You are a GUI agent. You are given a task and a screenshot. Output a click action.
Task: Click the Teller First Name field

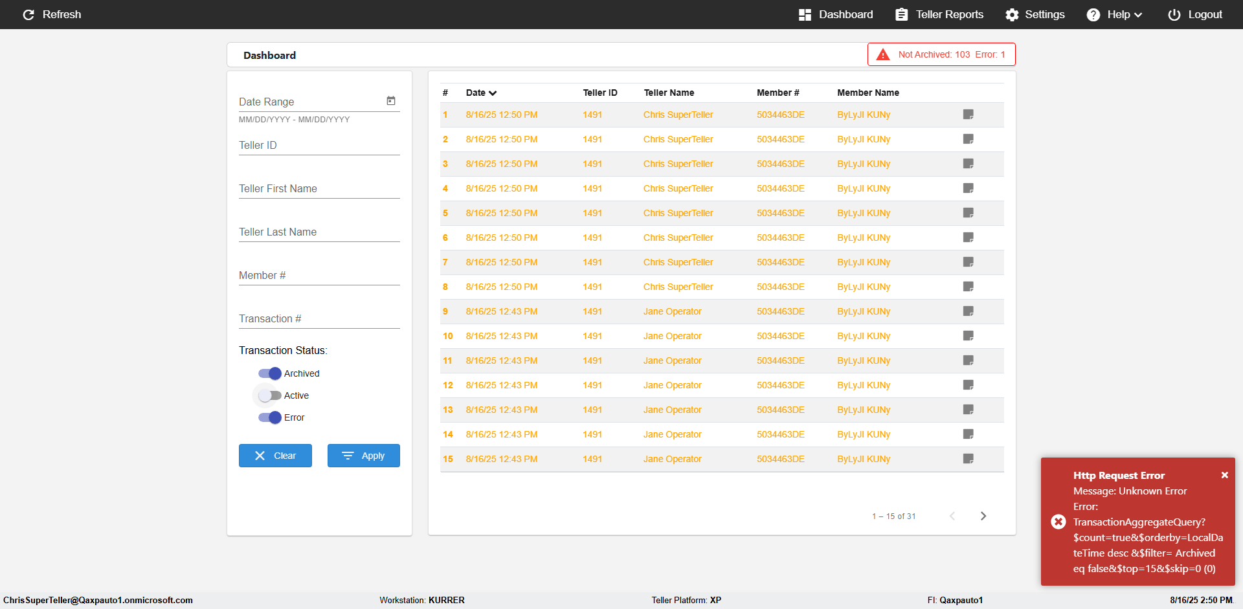point(319,188)
